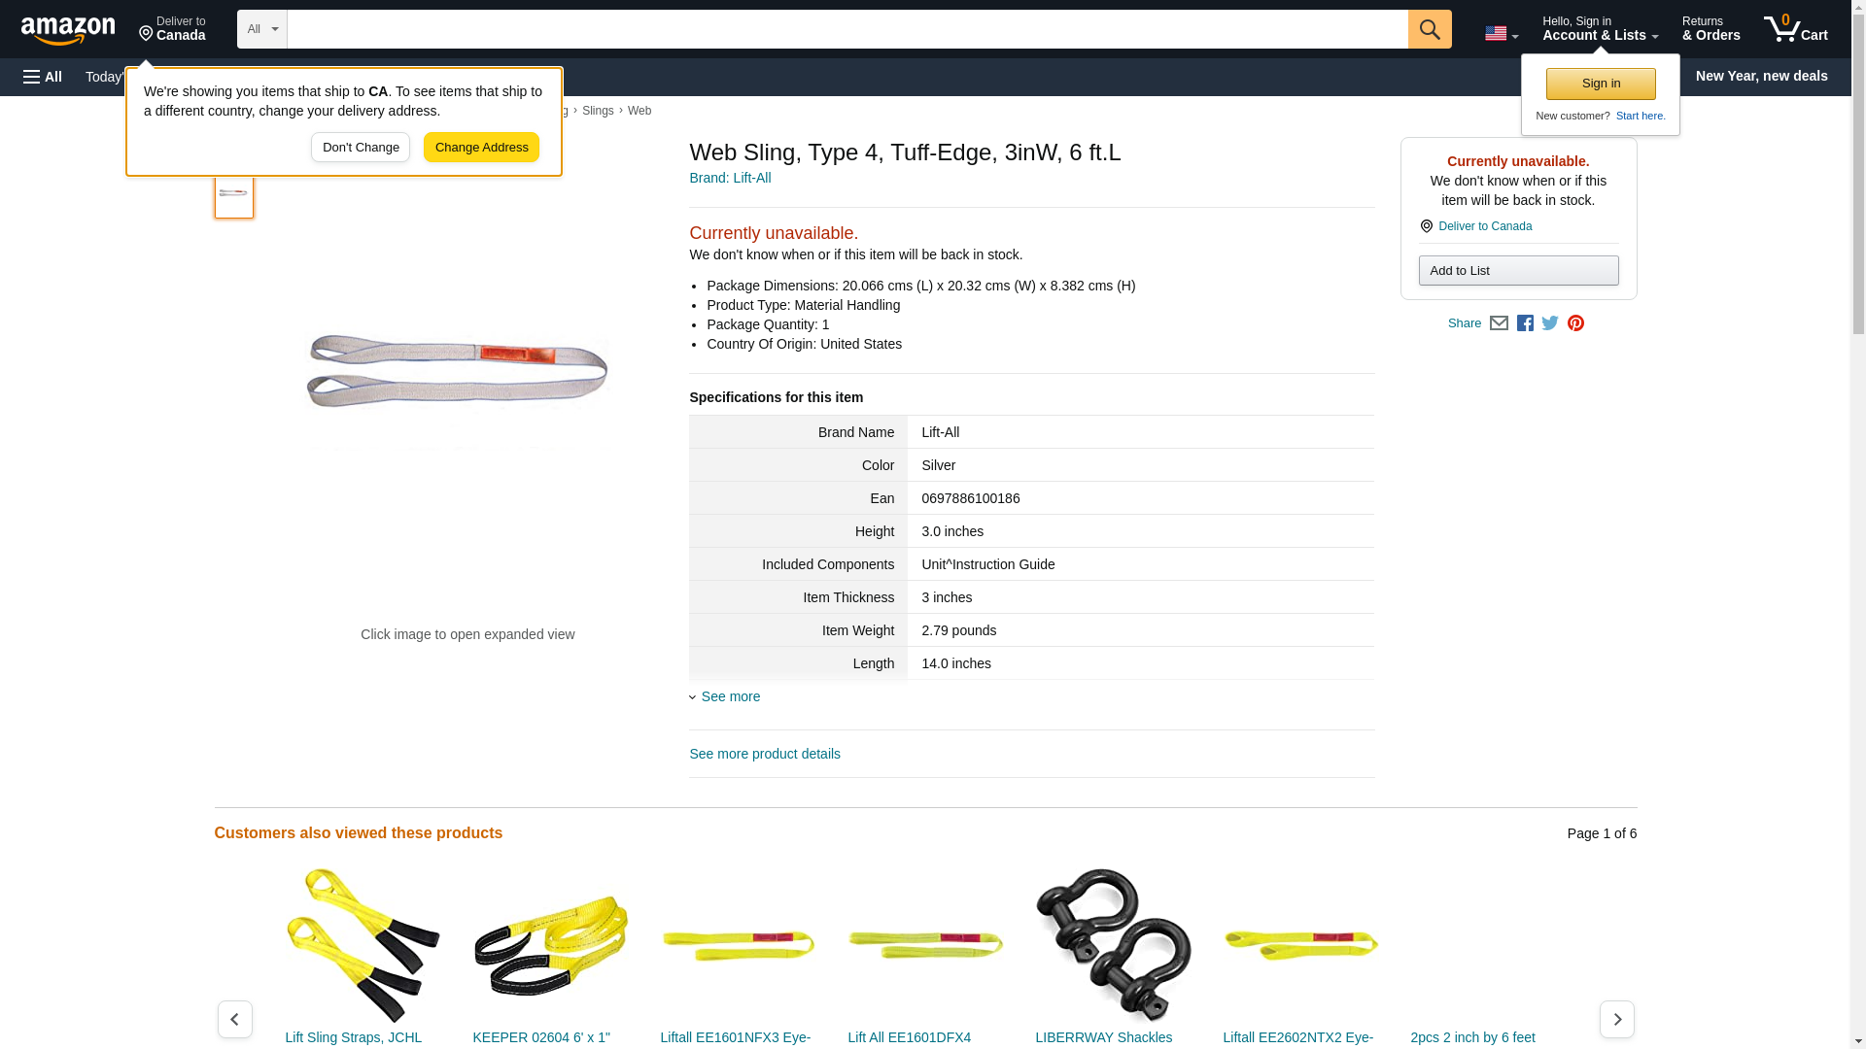Click the Brand: Lift-All link
This screenshot has width=1866, height=1049.
pos(730,178)
